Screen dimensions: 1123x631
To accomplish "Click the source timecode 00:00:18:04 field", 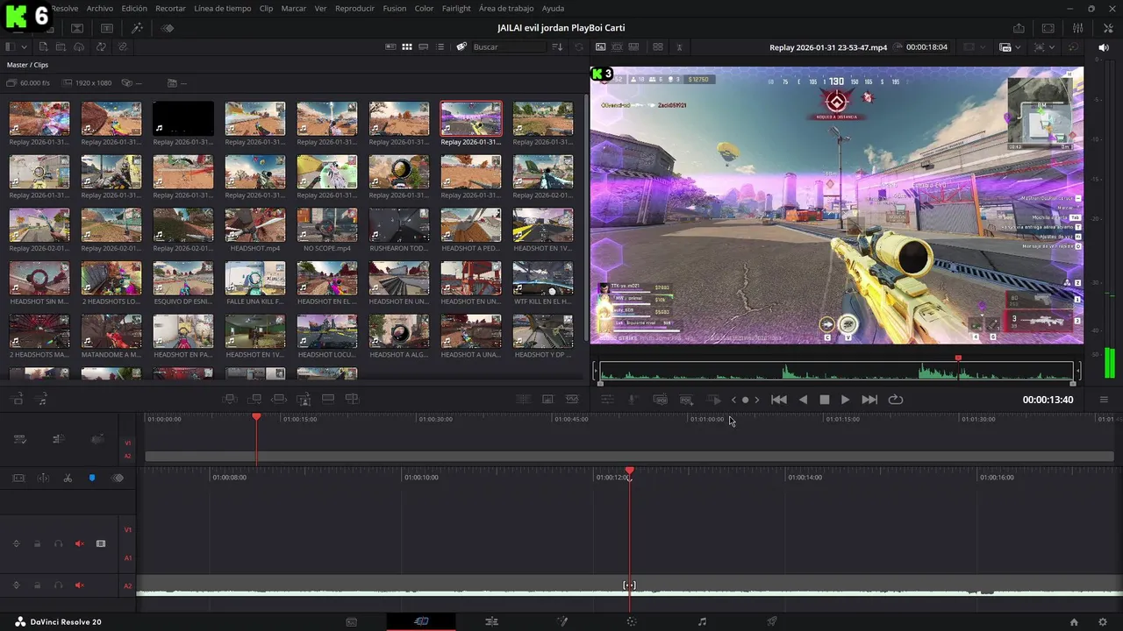I will click(x=926, y=46).
